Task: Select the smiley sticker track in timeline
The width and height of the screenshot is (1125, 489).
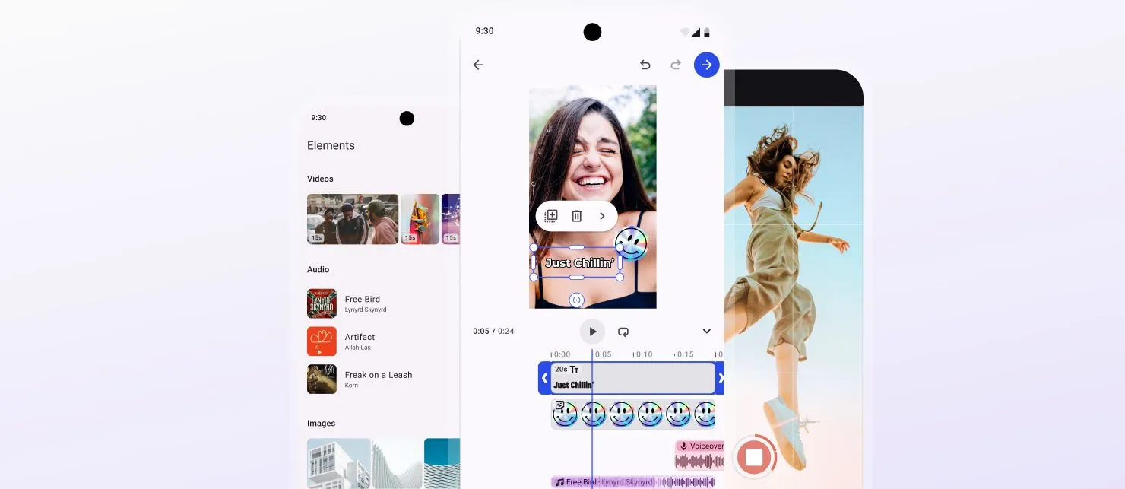Action: (x=633, y=414)
